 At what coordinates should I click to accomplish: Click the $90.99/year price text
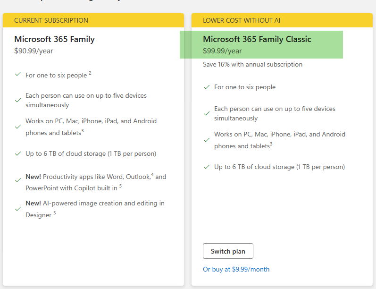[33, 51]
